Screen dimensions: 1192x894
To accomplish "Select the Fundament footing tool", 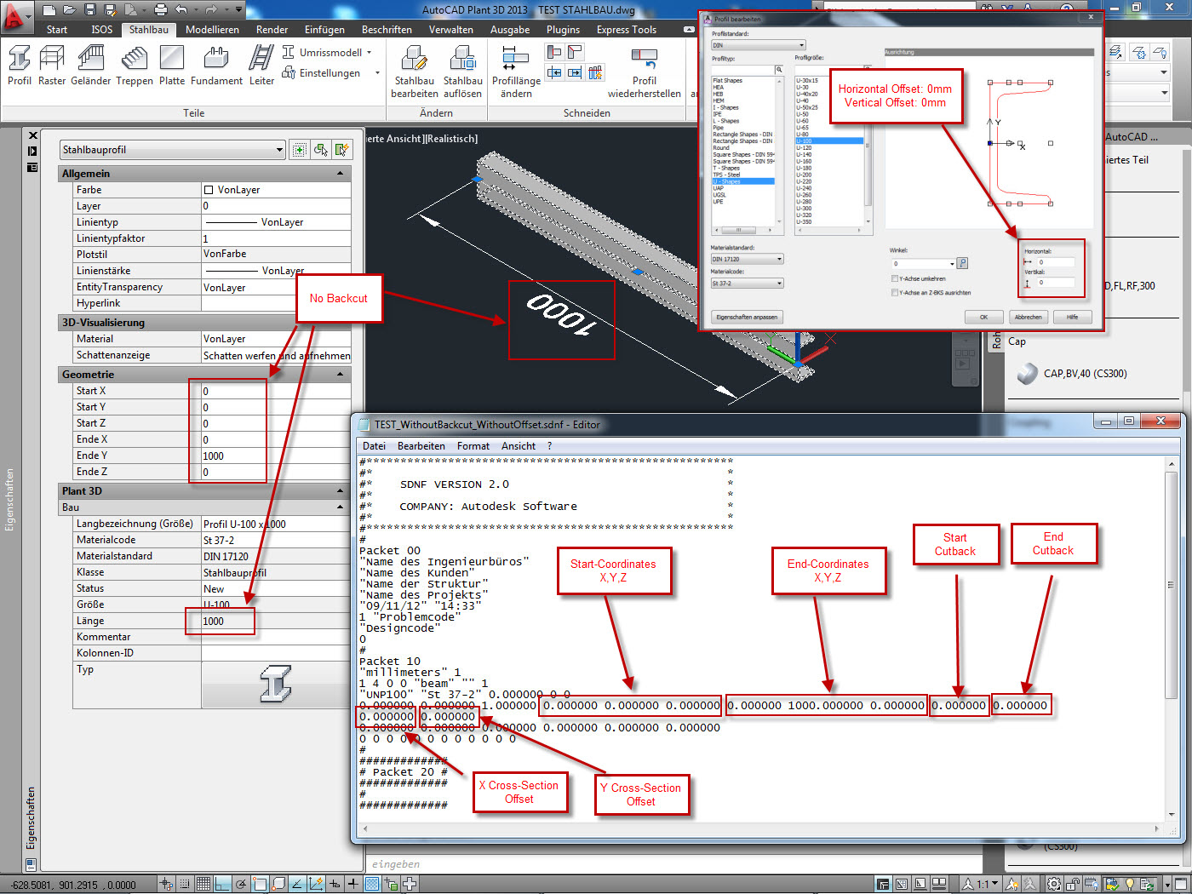I will [216, 66].
